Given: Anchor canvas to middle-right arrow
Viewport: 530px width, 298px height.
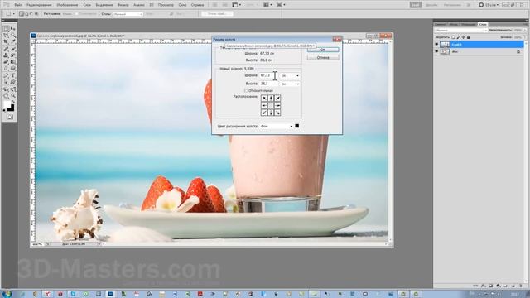Looking at the screenshot, I should (x=277, y=105).
